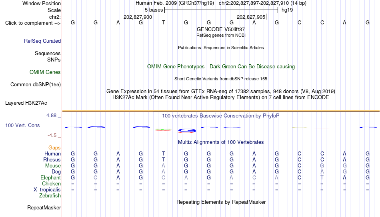Click 'Short Genetic Variants from dbSNP release 155'
The height and width of the screenshot is (217, 380).
click(221, 79)
